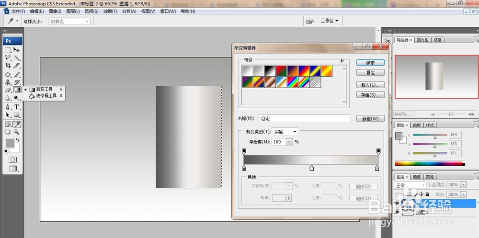Open Bridge from the options bar

(310, 21)
